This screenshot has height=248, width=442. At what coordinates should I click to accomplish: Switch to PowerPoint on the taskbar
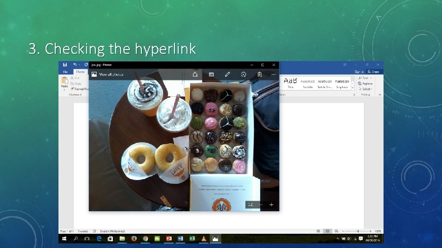(169, 239)
